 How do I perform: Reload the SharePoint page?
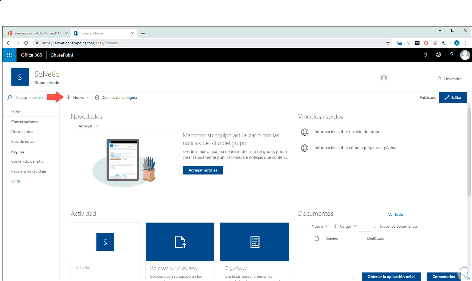click(26, 43)
